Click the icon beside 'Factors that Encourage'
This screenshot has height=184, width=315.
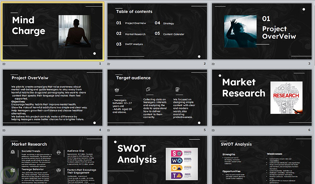tap(59, 170)
